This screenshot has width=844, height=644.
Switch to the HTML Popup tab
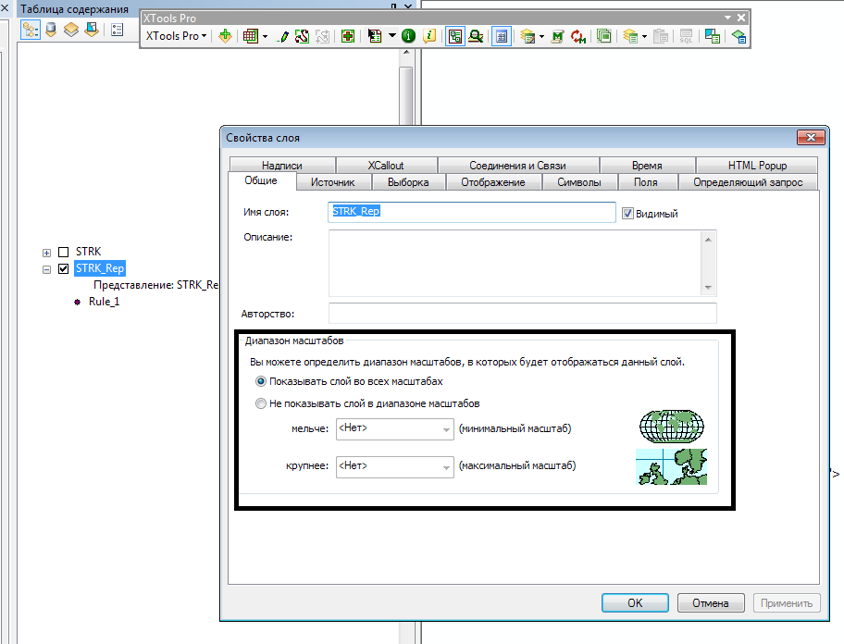pyautogui.click(x=757, y=166)
